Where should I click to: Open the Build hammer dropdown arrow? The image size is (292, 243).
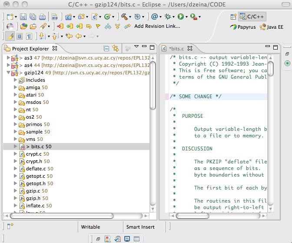(130, 17)
